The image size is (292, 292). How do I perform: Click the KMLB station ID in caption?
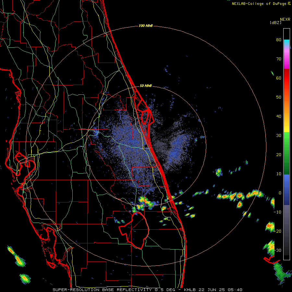click(x=190, y=290)
